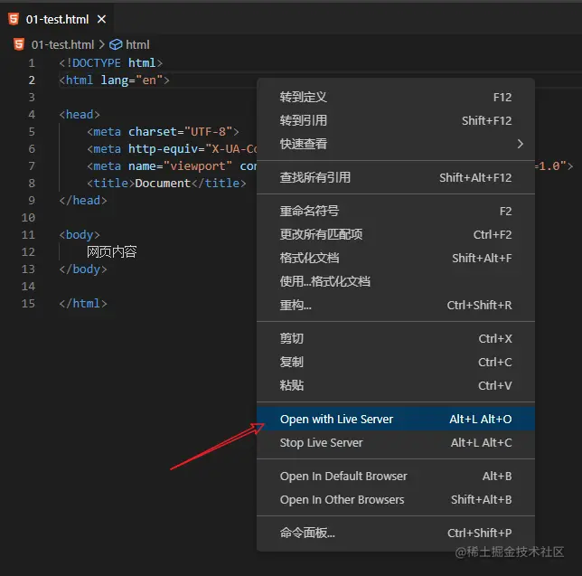Click the opening body tag
582x576 pixels.
coord(80,235)
